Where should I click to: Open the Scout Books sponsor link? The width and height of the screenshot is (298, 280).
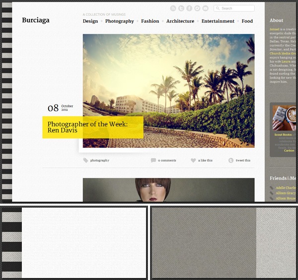tap(283, 135)
